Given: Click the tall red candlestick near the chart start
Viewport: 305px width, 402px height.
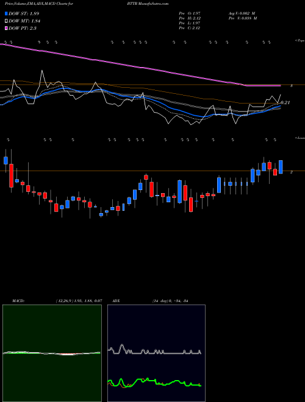Looking at the screenshot, I should tap(12, 175).
